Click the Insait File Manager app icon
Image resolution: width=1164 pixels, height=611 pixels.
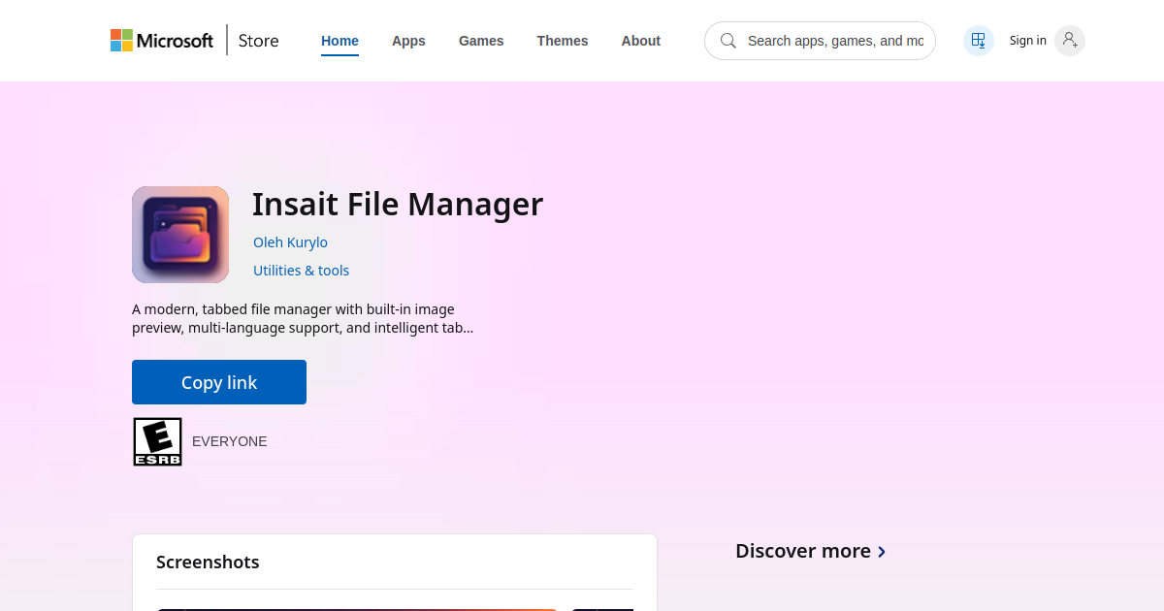pyautogui.click(x=180, y=235)
